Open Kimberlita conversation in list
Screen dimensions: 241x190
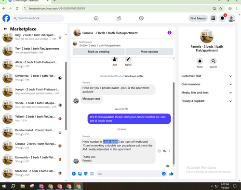32,78
